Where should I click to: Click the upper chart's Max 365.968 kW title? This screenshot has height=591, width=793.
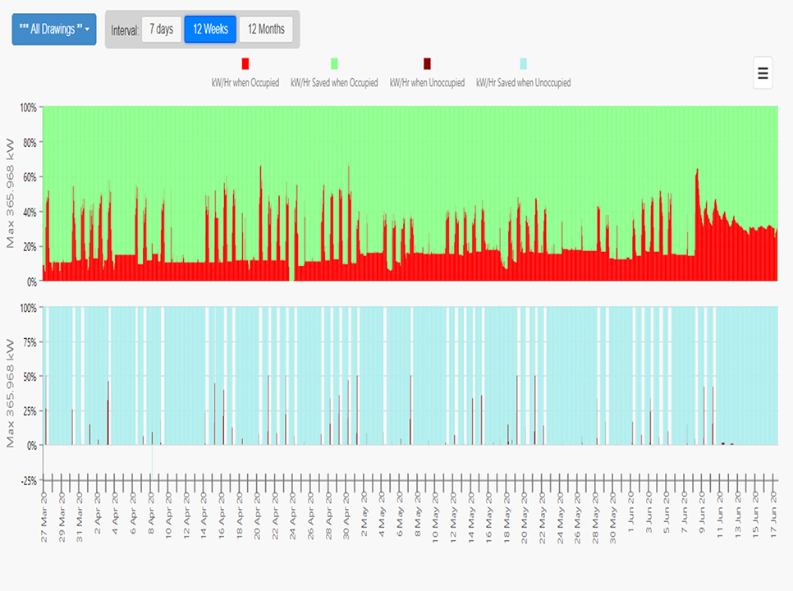coord(11,194)
